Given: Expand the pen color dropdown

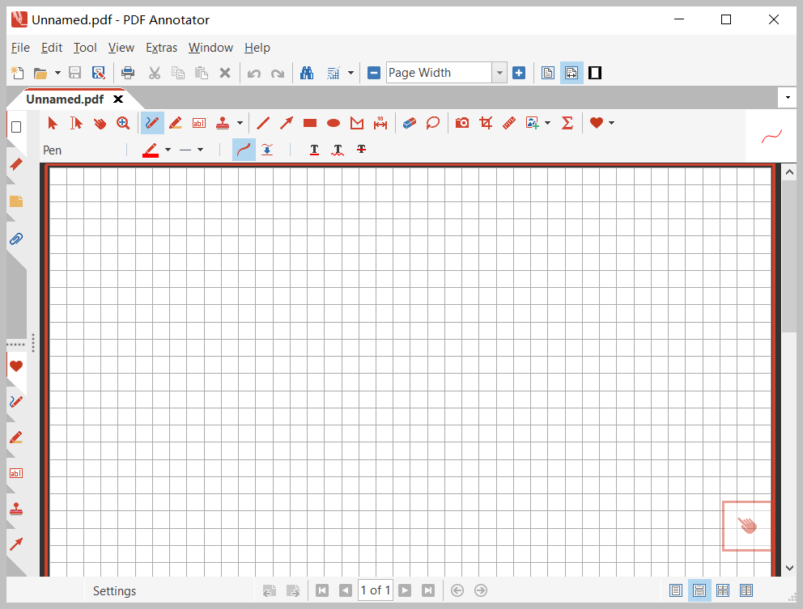Looking at the screenshot, I should click(x=167, y=150).
